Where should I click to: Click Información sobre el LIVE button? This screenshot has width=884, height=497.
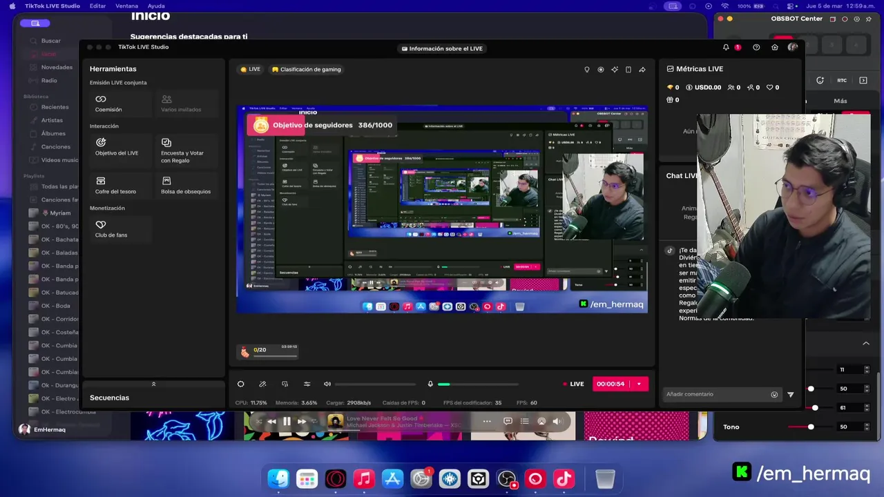click(442, 48)
